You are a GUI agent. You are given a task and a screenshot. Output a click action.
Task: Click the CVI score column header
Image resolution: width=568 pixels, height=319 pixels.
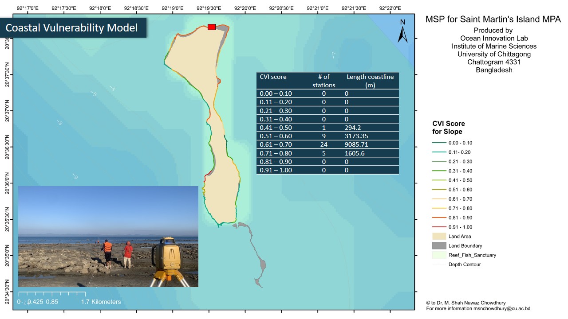(x=273, y=77)
